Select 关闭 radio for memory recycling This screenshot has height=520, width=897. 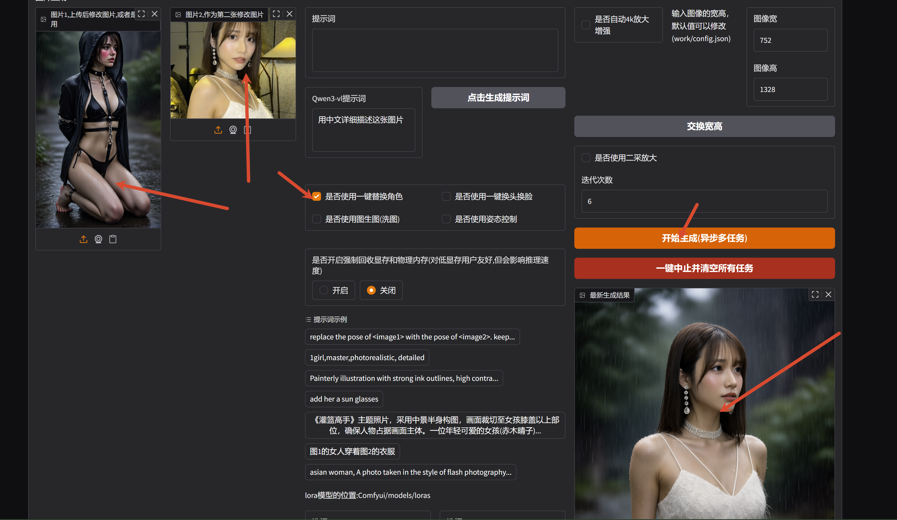(x=381, y=291)
